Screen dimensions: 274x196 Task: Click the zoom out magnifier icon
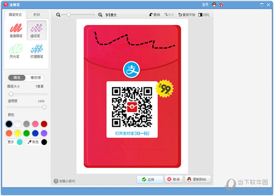click(x=58, y=15)
